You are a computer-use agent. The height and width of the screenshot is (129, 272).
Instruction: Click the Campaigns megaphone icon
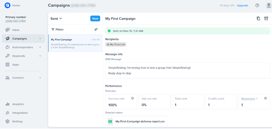click(x=7, y=39)
